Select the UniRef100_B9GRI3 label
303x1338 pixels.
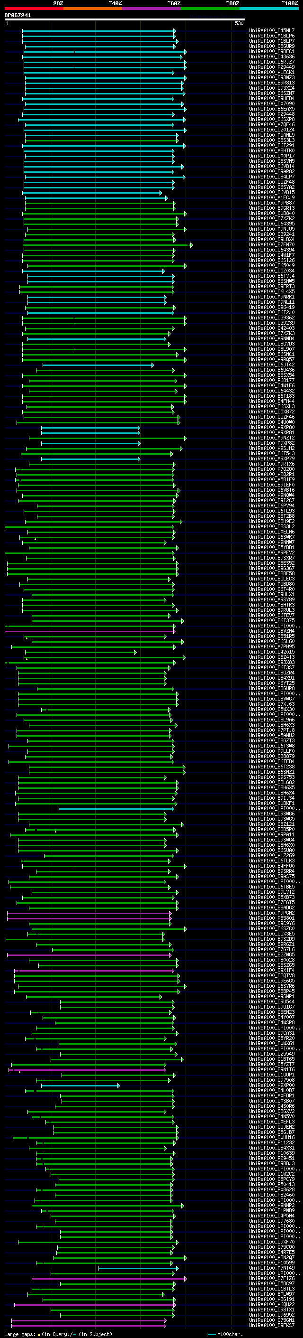click(272, 208)
